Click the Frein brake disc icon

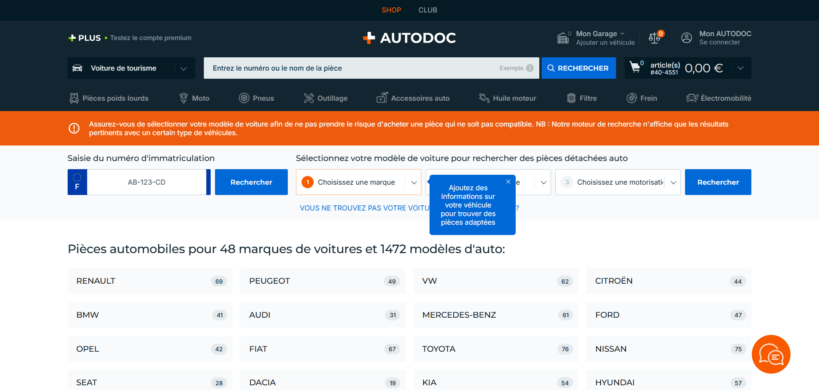pos(632,98)
